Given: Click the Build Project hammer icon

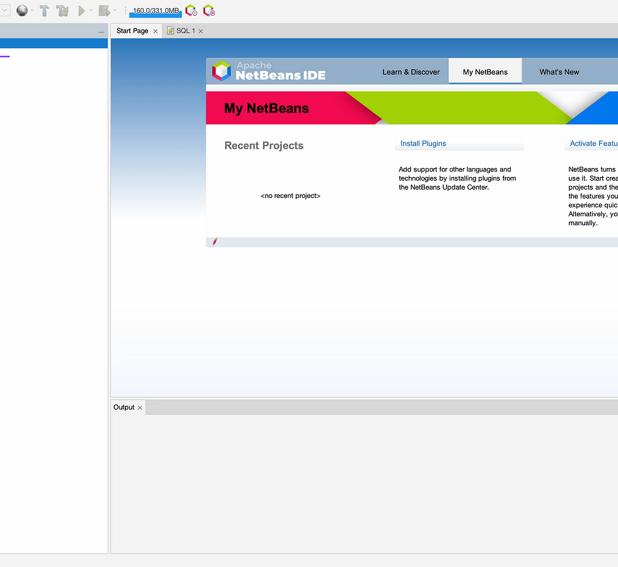Looking at the screenshot, I should pyautogui.click(x=44, y=11).
